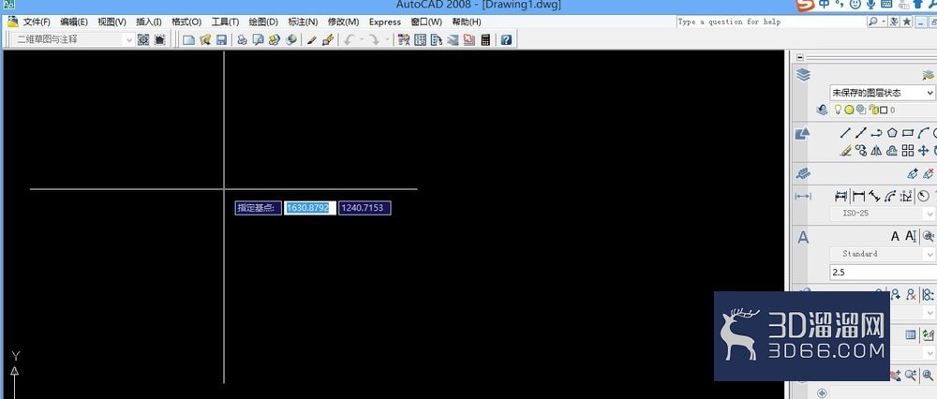Select the Polygon tool

(892, 133)
